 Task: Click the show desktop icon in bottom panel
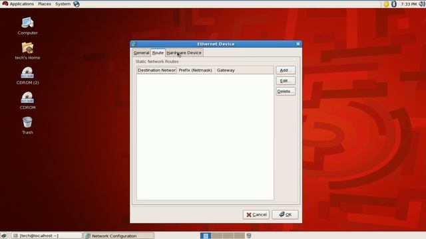pos(4,236)
